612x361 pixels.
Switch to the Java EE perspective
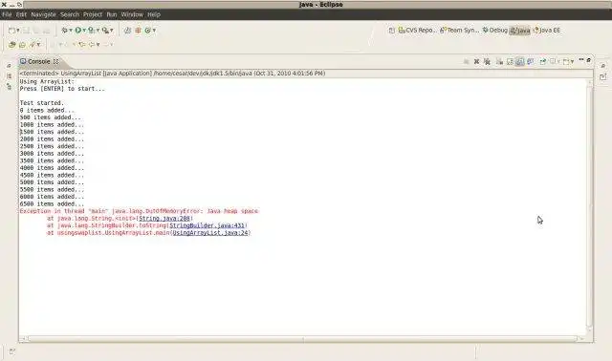[547, 30]
